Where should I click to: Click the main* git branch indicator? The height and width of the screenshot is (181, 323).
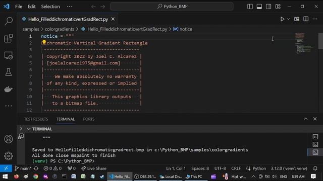click(x=23, y=168)
